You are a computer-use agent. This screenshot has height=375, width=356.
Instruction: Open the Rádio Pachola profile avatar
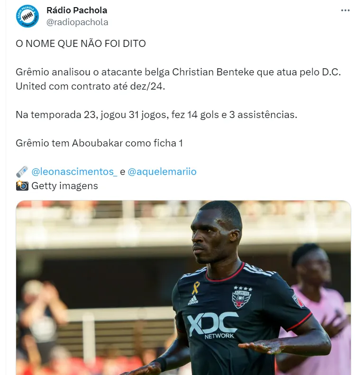27,16
